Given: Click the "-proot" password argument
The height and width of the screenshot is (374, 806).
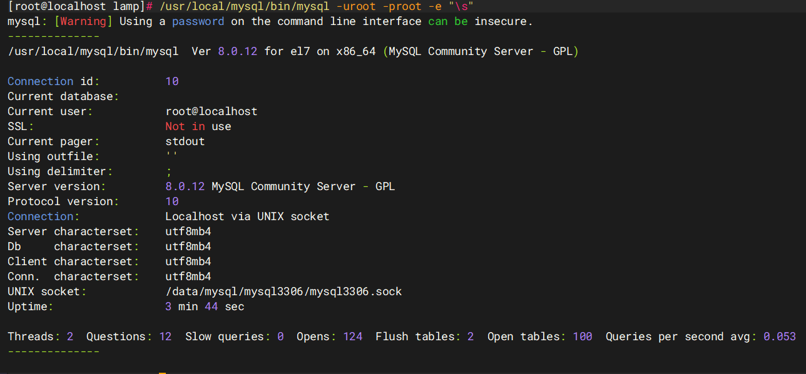Looking at the screenshot, I should [x=403, y=6].
